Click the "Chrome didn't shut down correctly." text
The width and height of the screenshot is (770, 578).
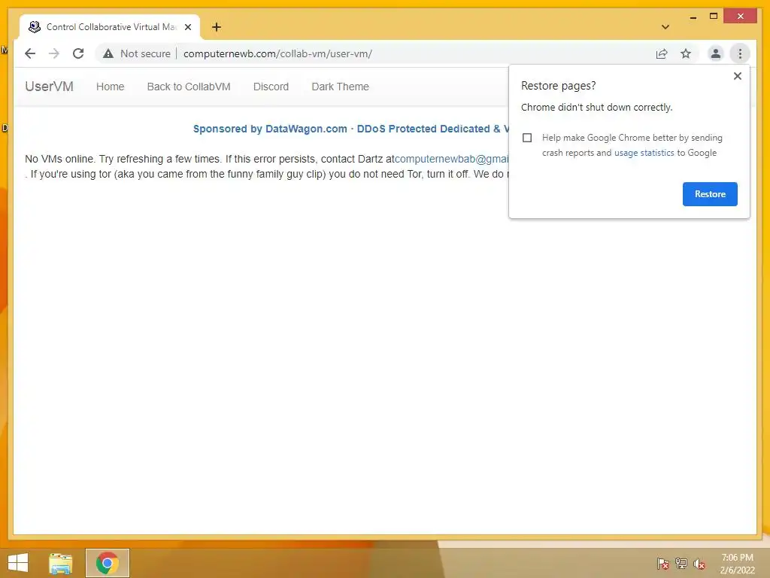[x=596, y=107]
